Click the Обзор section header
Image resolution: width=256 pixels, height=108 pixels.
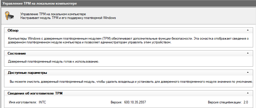129,30
